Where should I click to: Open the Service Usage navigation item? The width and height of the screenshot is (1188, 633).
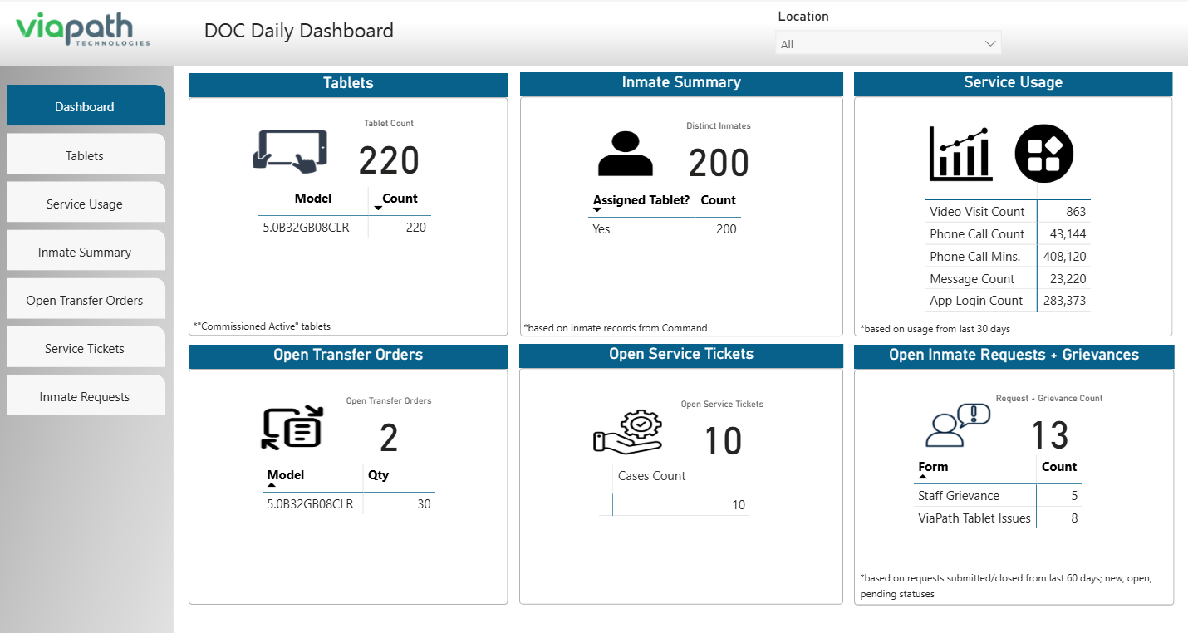[x=85, y=204]
